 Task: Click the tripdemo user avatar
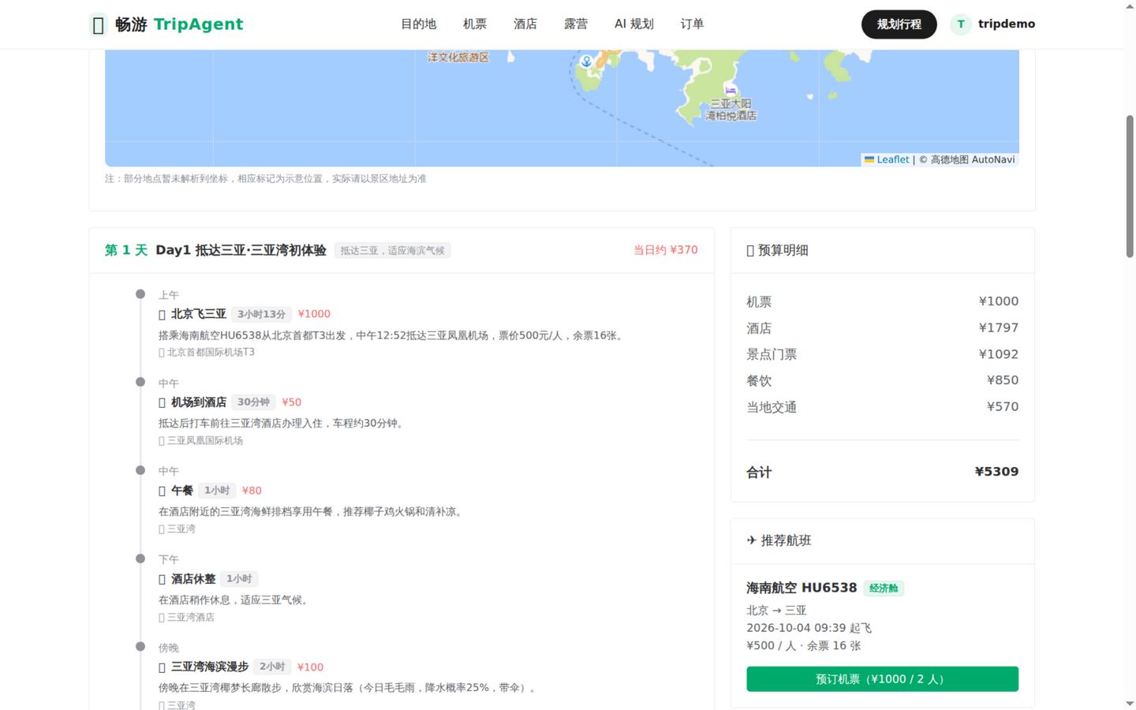tap(960, 24)
